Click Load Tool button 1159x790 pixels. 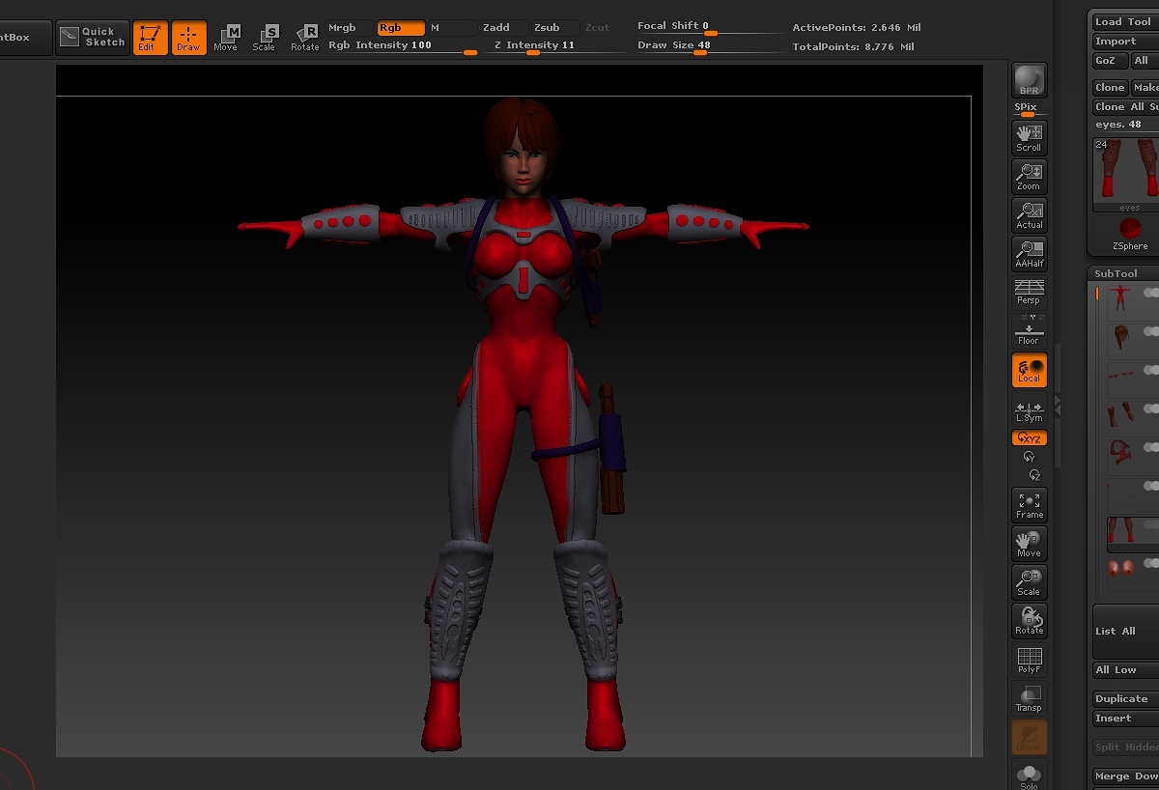pyautogui.click(x=1125, y=21)
